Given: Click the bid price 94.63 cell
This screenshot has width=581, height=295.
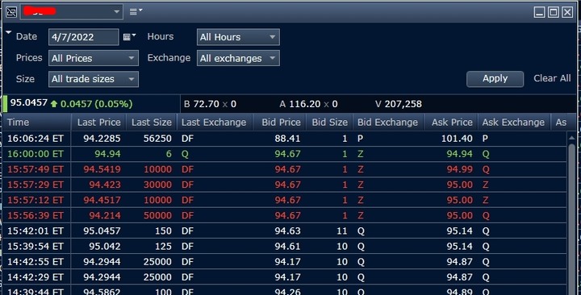Looking at the screenshot, I should point(279,231).
